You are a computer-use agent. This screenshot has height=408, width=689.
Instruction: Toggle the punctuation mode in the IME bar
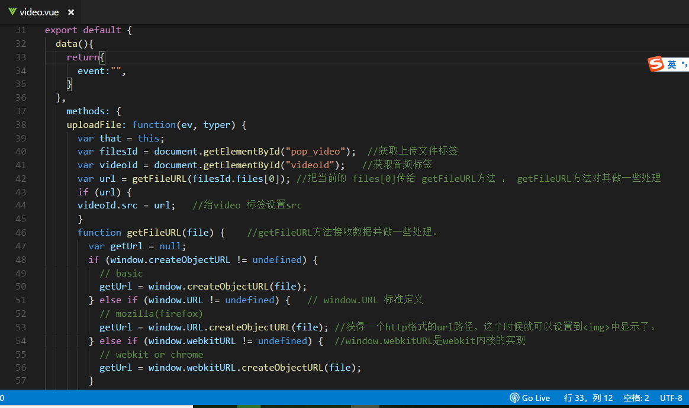coord(684,64)
